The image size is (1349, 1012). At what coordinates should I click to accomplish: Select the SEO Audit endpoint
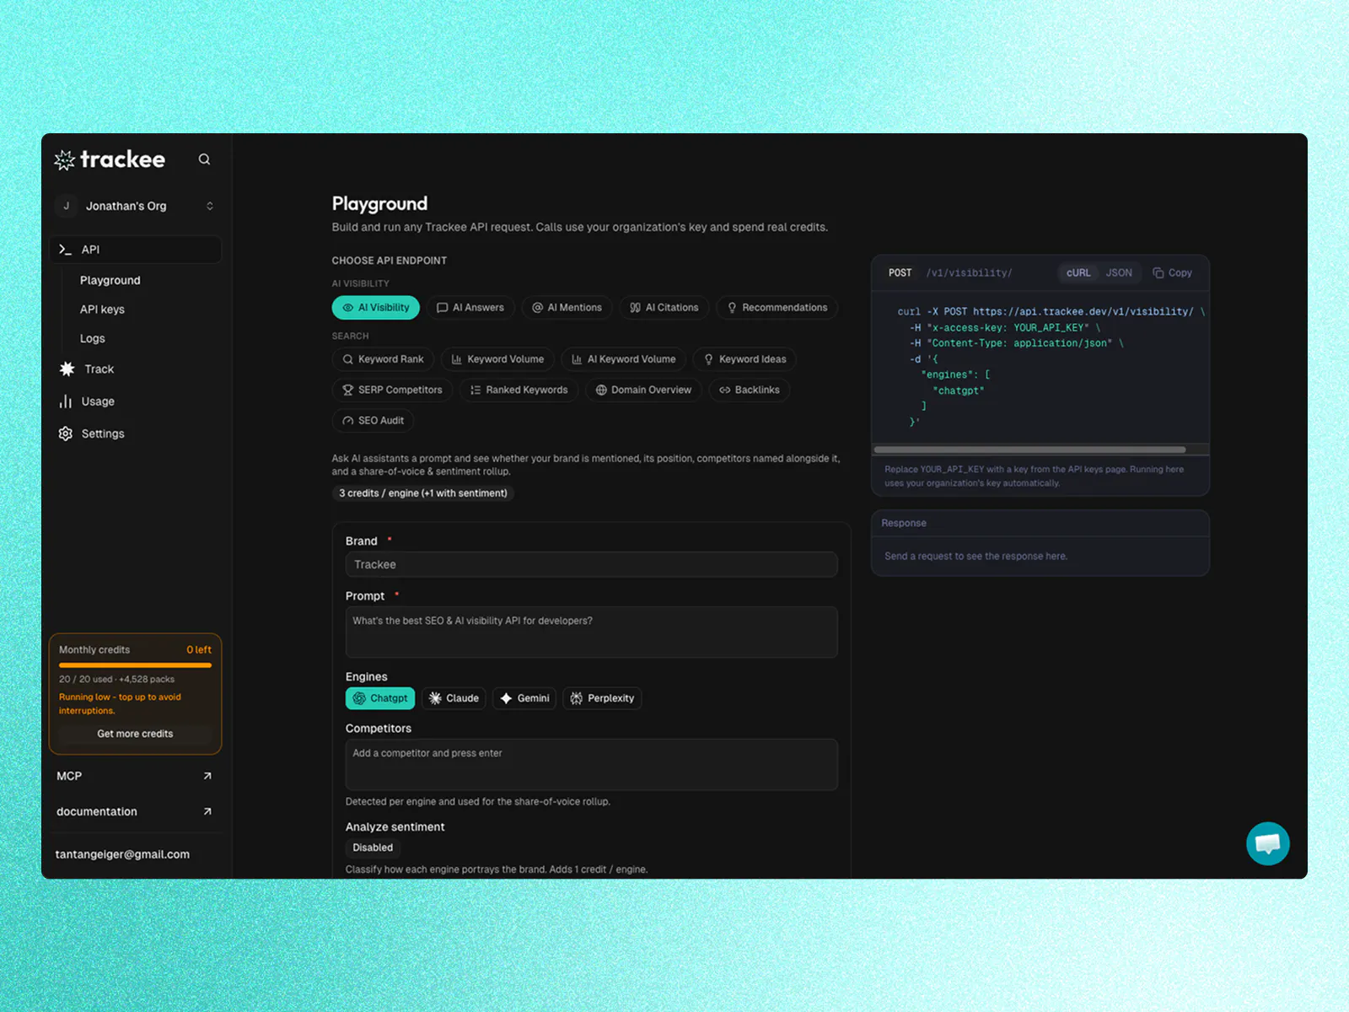[x=373, y=420]
